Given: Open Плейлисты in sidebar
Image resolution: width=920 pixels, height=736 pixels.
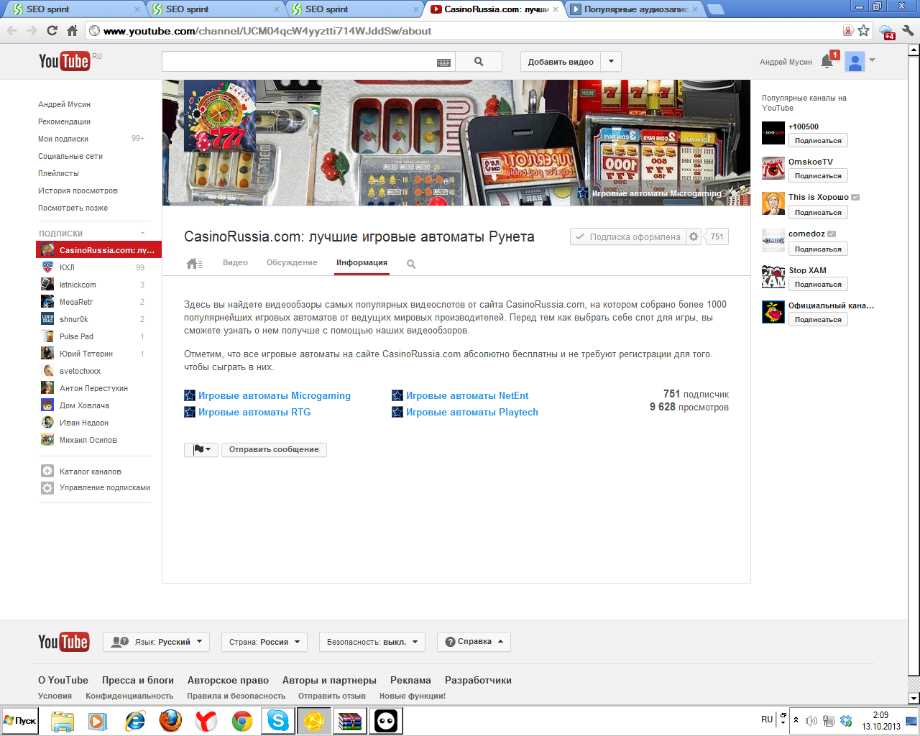Looking at the screenshot, I should [58, 173].
